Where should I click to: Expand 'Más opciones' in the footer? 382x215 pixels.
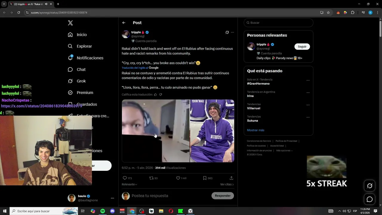[x=284, y=150]
